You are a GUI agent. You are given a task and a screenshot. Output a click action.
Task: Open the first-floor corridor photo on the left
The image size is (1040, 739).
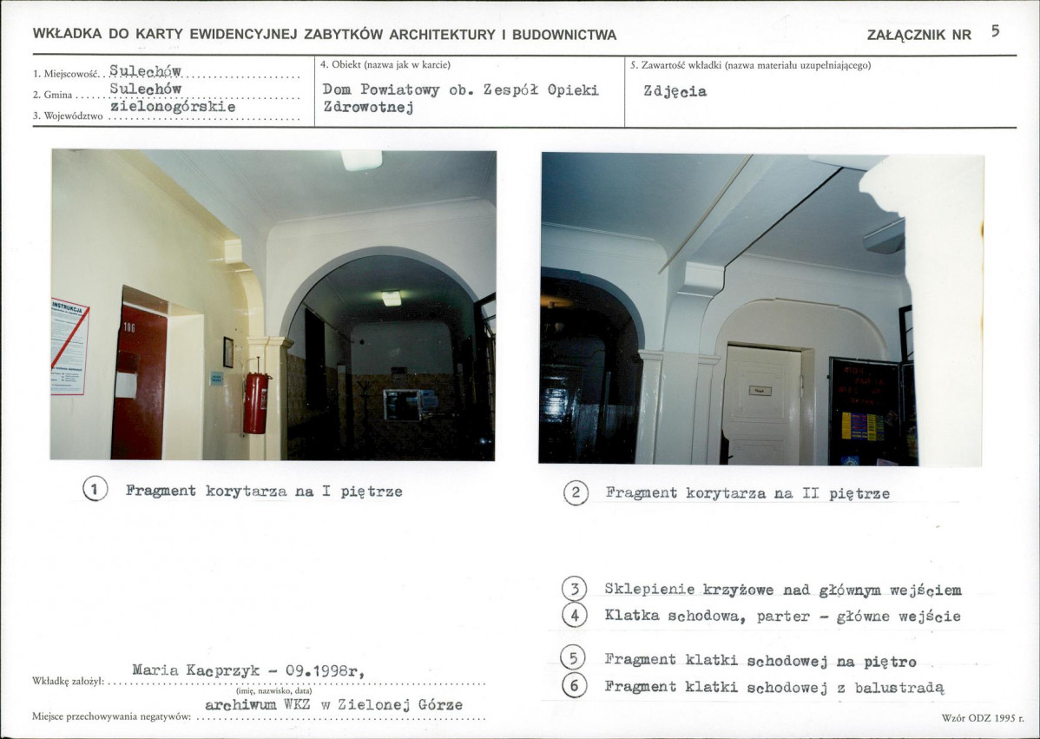tap(273, 304)
